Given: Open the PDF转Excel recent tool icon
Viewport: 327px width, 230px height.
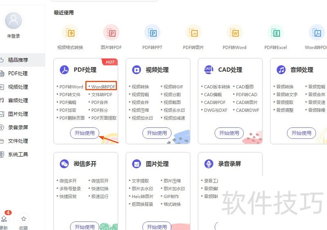Looking at the screenshot, I should click(275, 33).
